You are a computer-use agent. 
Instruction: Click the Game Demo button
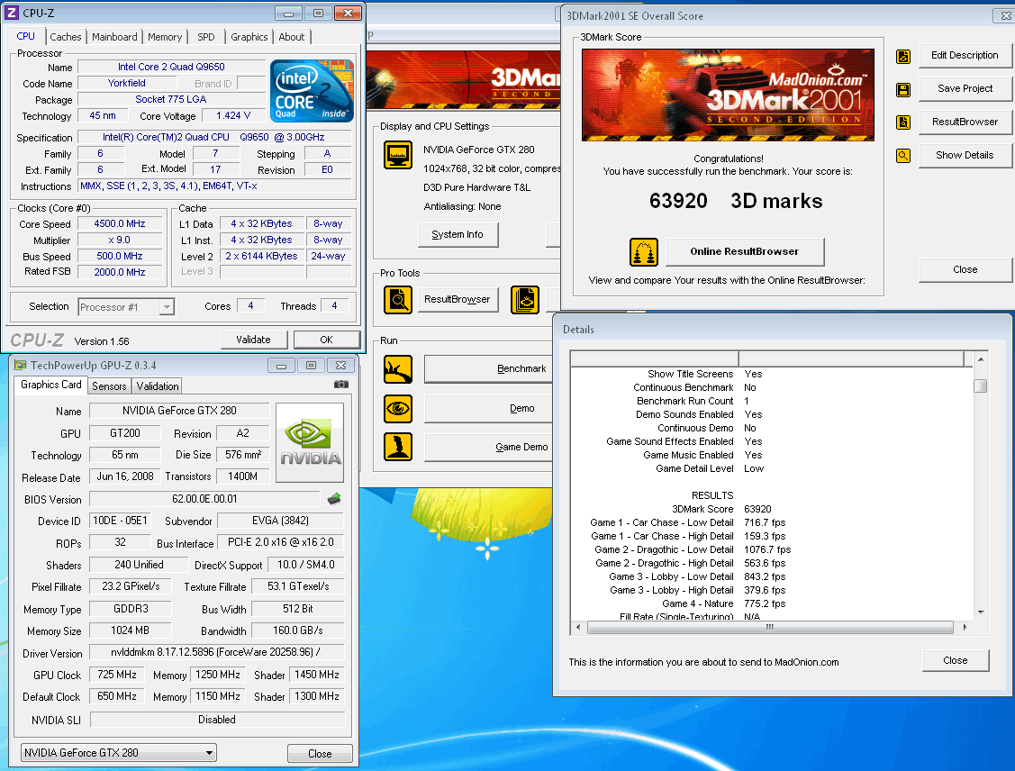point(490,447)
